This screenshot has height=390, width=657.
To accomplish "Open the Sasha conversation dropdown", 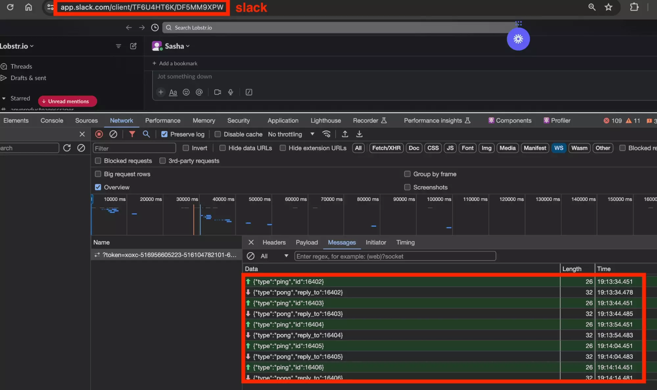I will point(177,46).
